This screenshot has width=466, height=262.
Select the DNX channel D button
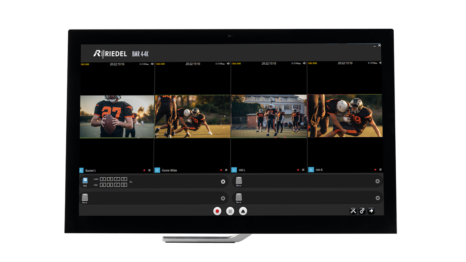(x=124, y=185)
